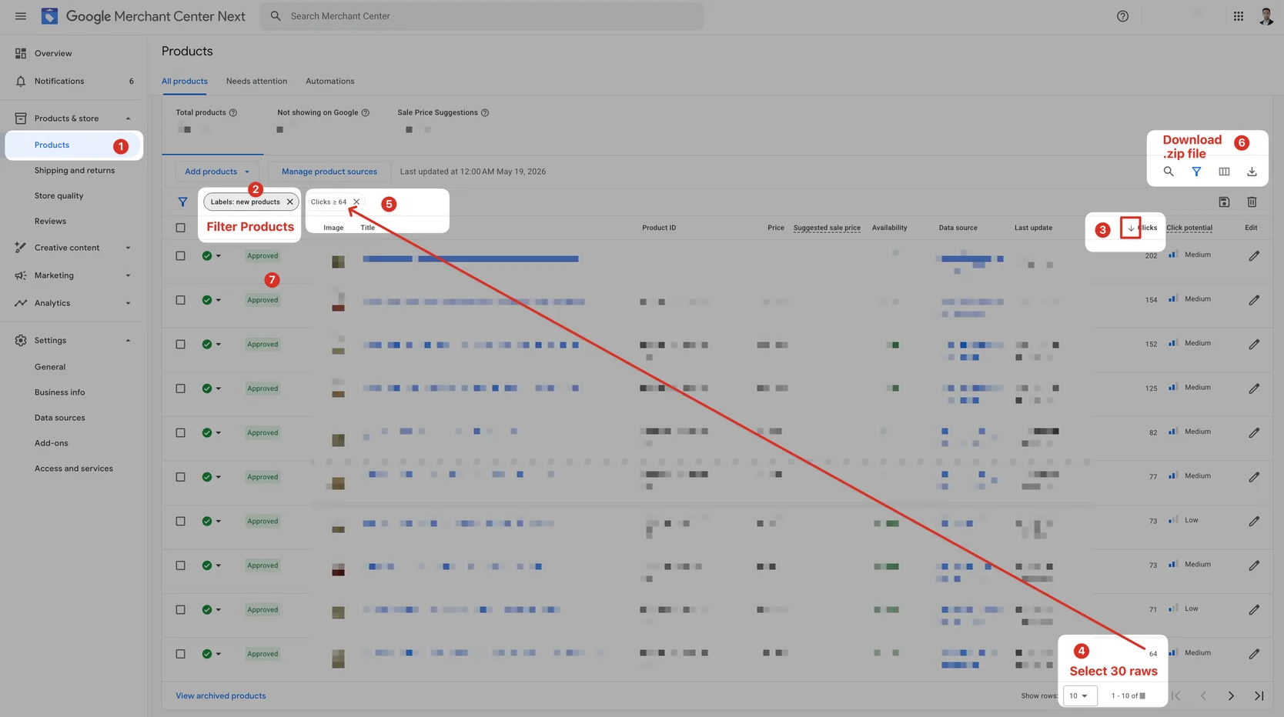Check the row with 152 clicks
This screenshot has height=717, width=1284.
(180, 344)
